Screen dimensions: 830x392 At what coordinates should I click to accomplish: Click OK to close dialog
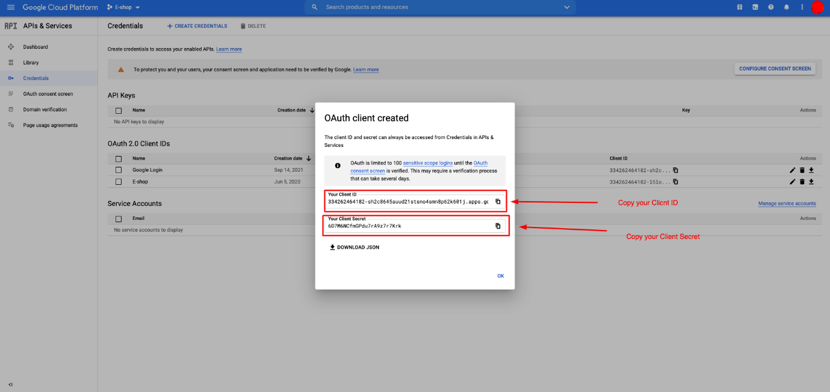[x=501, y=276]
